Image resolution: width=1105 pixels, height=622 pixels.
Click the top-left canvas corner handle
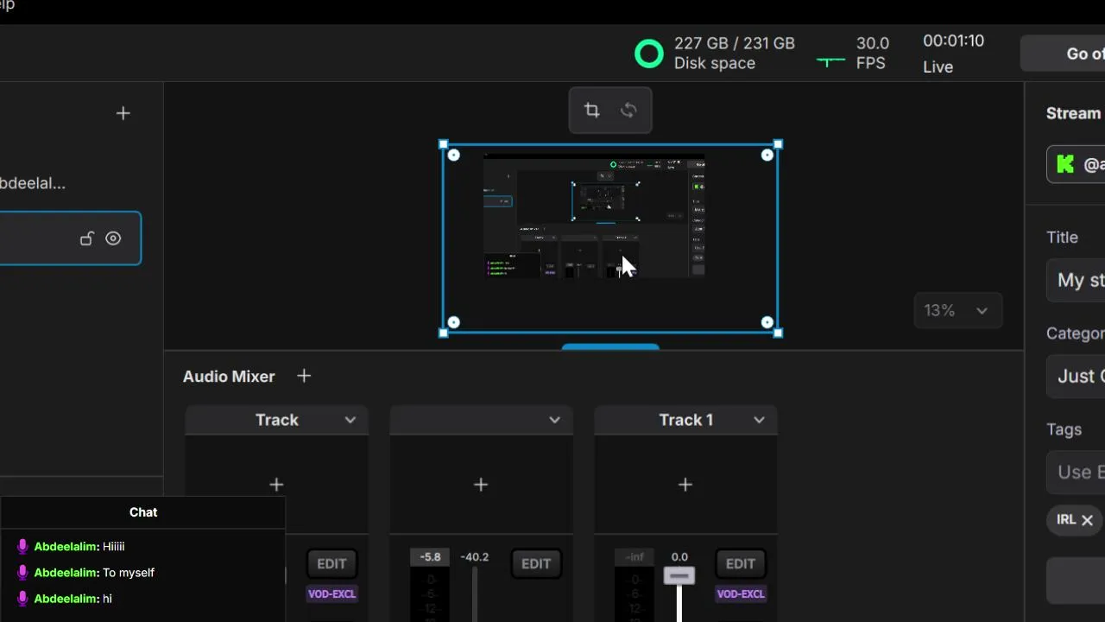pyautogui.click(x=444, y=144)
